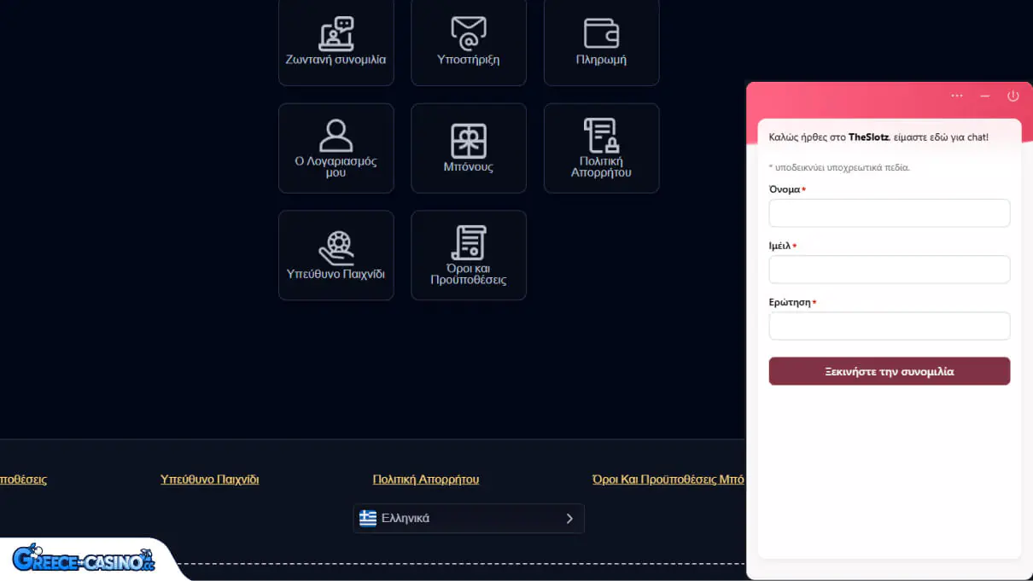Open the Υπεύθυνο Παιχνίδι chip icon
The image size is (1033, 581).
tap(336, 247)
